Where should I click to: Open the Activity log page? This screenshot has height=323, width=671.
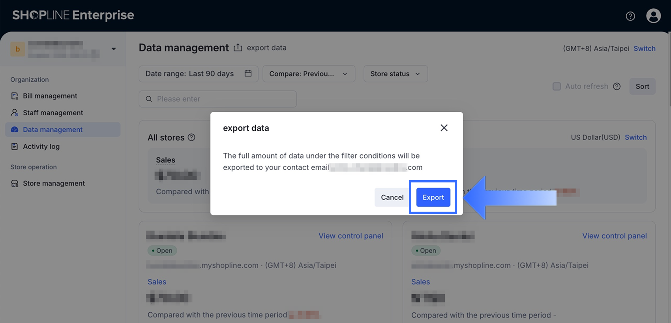click(41, 146)
